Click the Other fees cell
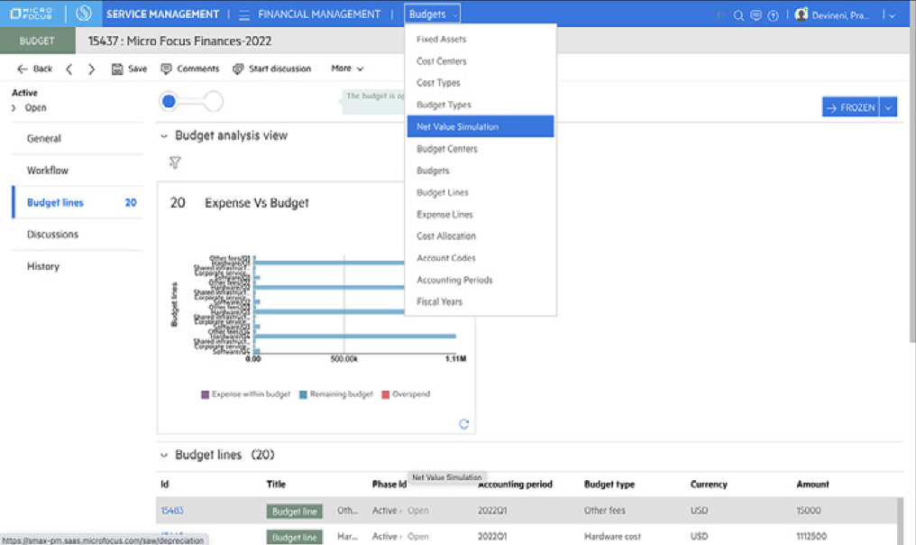Viewport: 916px width, 545px height. [605, 511]
